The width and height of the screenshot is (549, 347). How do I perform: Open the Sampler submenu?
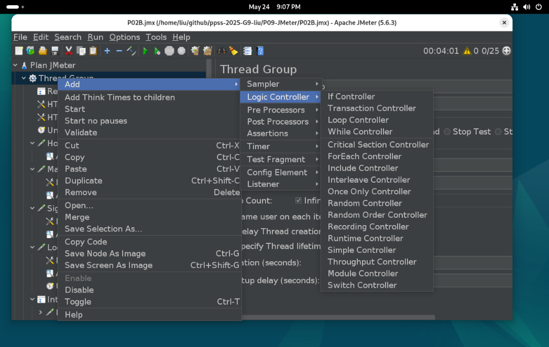click(x=281, y=84)
